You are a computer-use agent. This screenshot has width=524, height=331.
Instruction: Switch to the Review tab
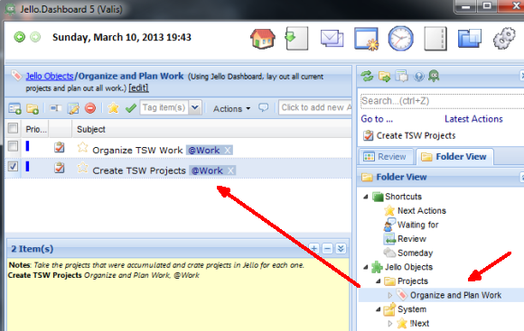coord(385,157)
